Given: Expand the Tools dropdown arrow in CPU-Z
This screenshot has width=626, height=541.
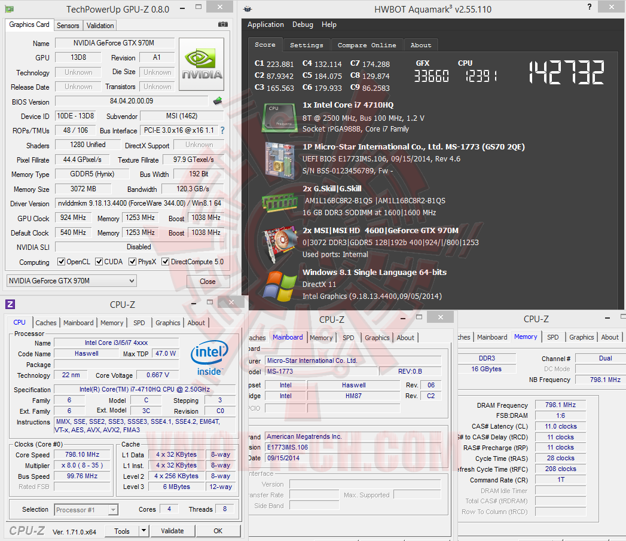Looking at the screenshot, I should 143,531.
